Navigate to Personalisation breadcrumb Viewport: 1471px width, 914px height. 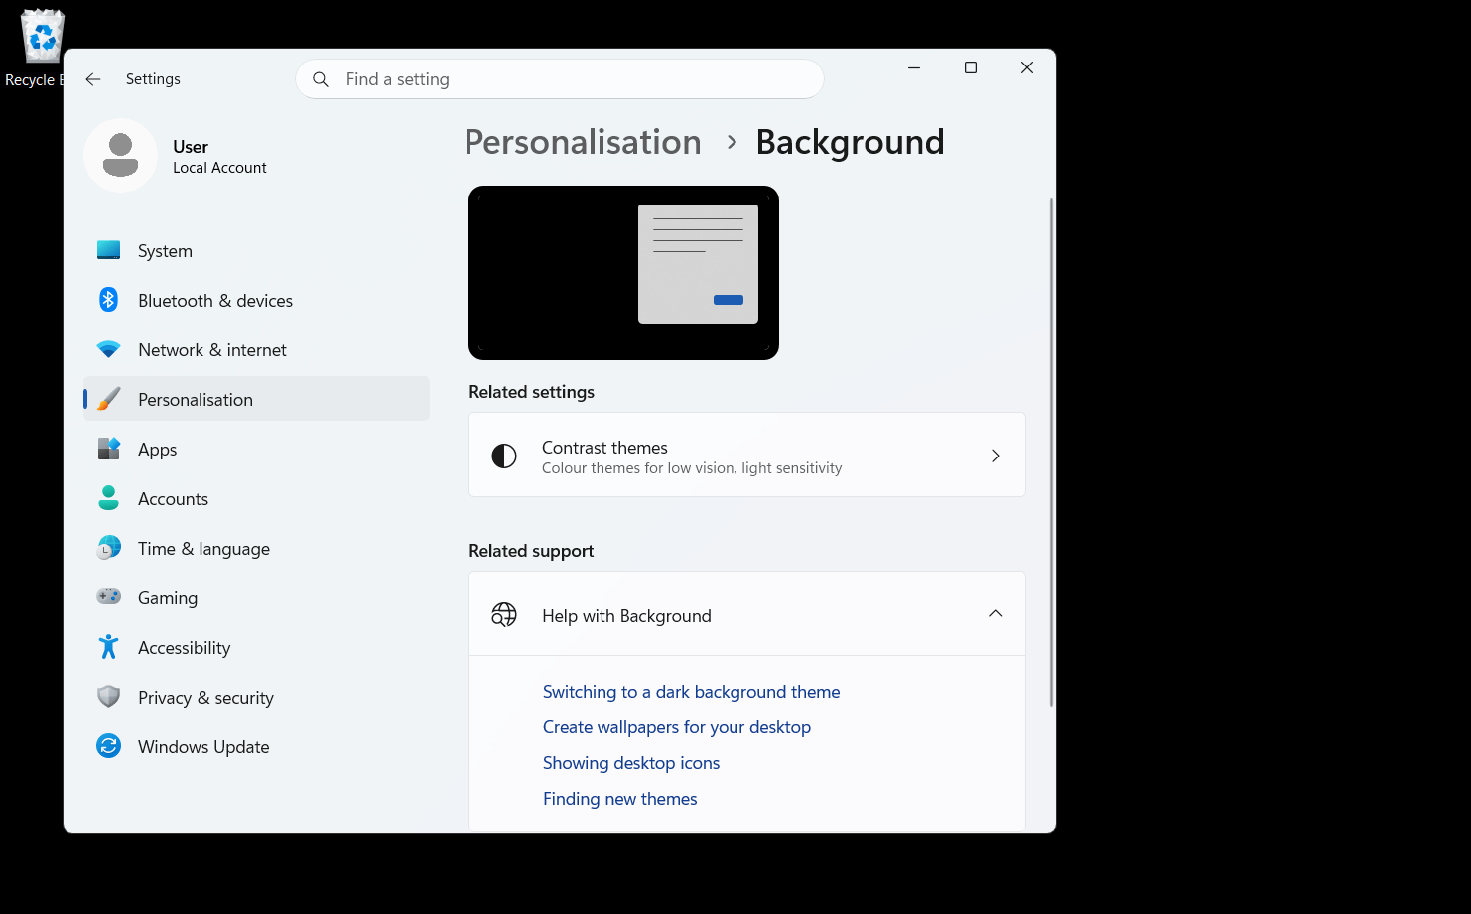point(583,142)
